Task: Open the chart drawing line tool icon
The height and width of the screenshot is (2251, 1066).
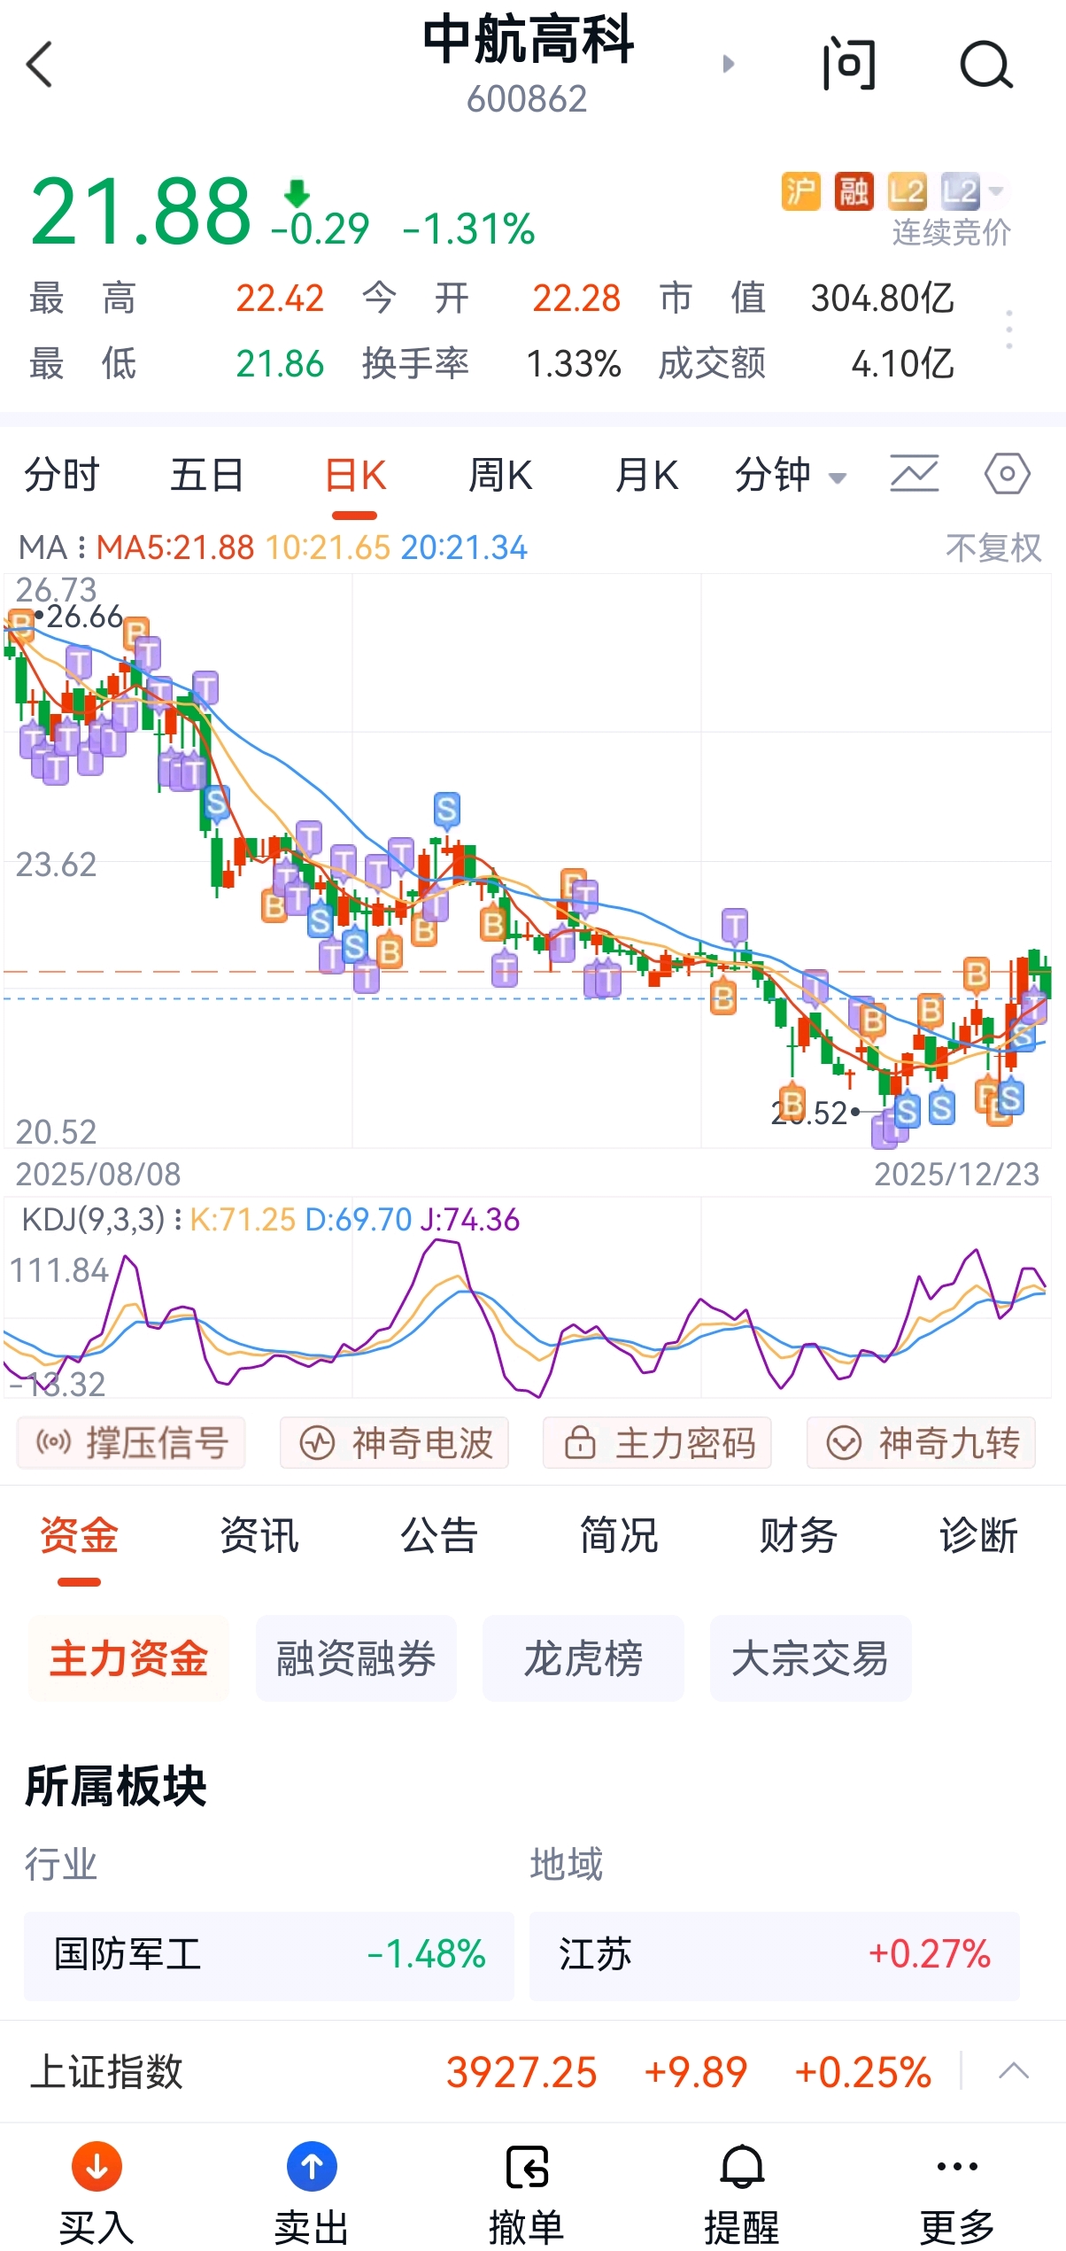Action: click(x=915, y=474)
